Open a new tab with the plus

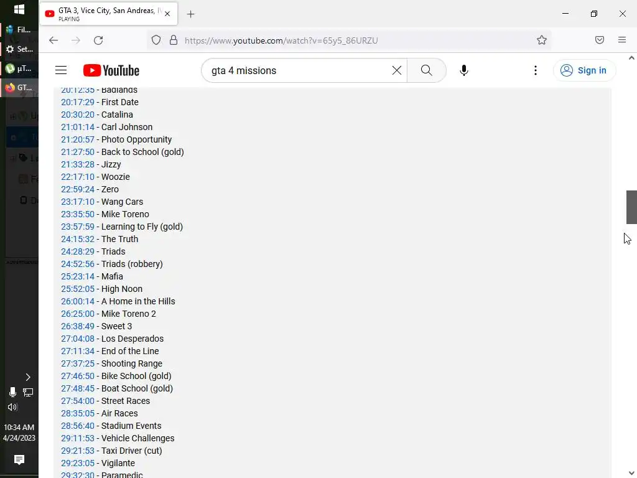point(190,14)
